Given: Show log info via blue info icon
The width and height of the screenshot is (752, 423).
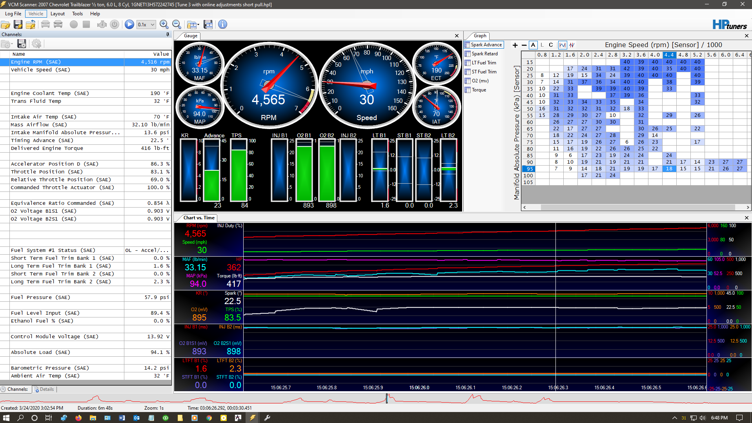Looking at the screenshot, I should pyautogui.click(x=222, y=24).
